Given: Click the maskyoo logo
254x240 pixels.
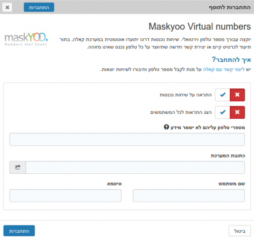Looking at the screenshot, I should click(26, 39).
